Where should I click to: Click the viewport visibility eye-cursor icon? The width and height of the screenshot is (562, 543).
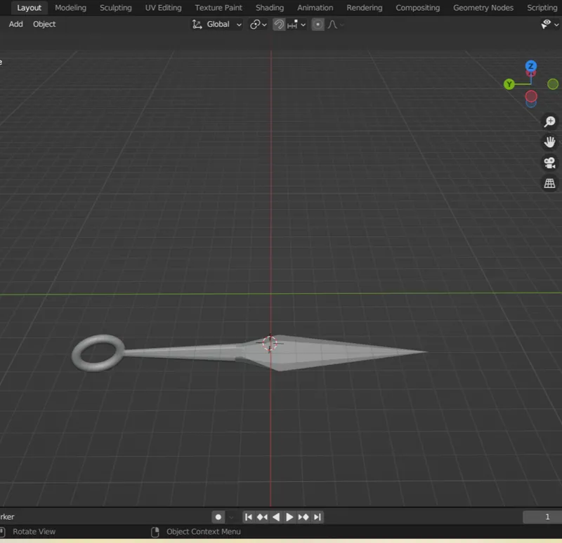[546, 25]
